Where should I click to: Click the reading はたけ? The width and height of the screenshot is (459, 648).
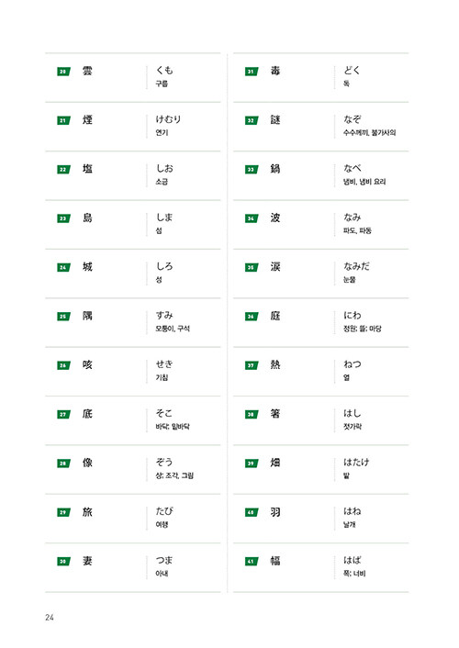point(356,462)
